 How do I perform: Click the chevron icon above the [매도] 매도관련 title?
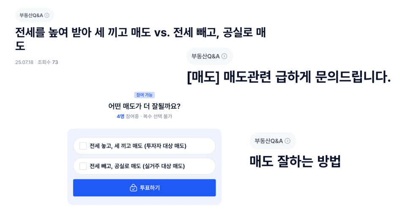[224, 56]
